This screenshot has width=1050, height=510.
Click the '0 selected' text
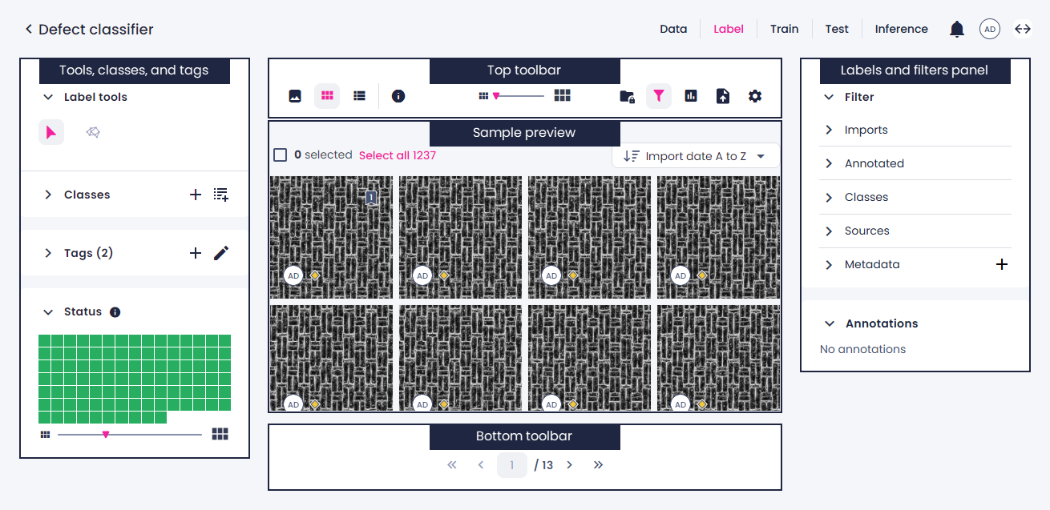click(x=323, y=155)
